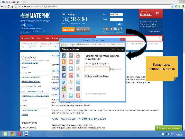This screenshot has height=139, width=185.
Task: Log in with the VKontakte icon
Action: (64, 55)
